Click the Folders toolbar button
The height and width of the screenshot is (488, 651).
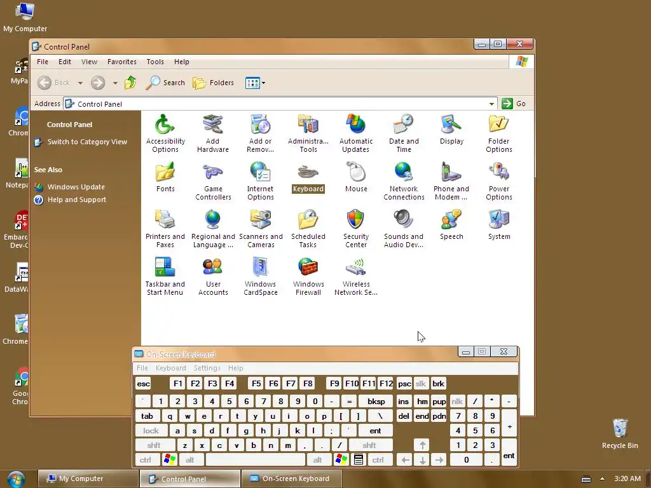click(x=214, y=83)
